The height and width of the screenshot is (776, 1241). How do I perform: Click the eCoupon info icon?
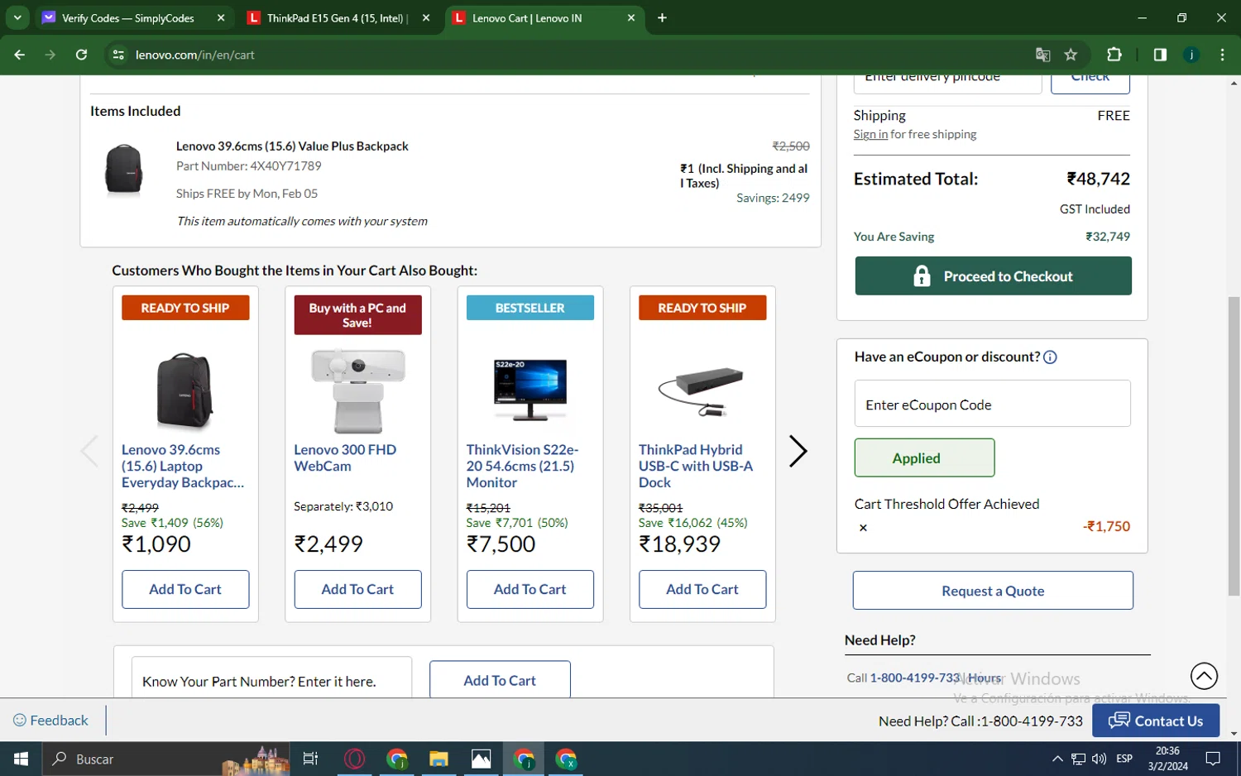(1050, 357)
